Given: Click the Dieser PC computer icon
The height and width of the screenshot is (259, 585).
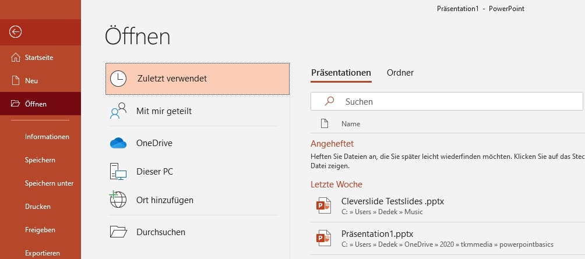Looking at the screenshot, I should (118, 172).
